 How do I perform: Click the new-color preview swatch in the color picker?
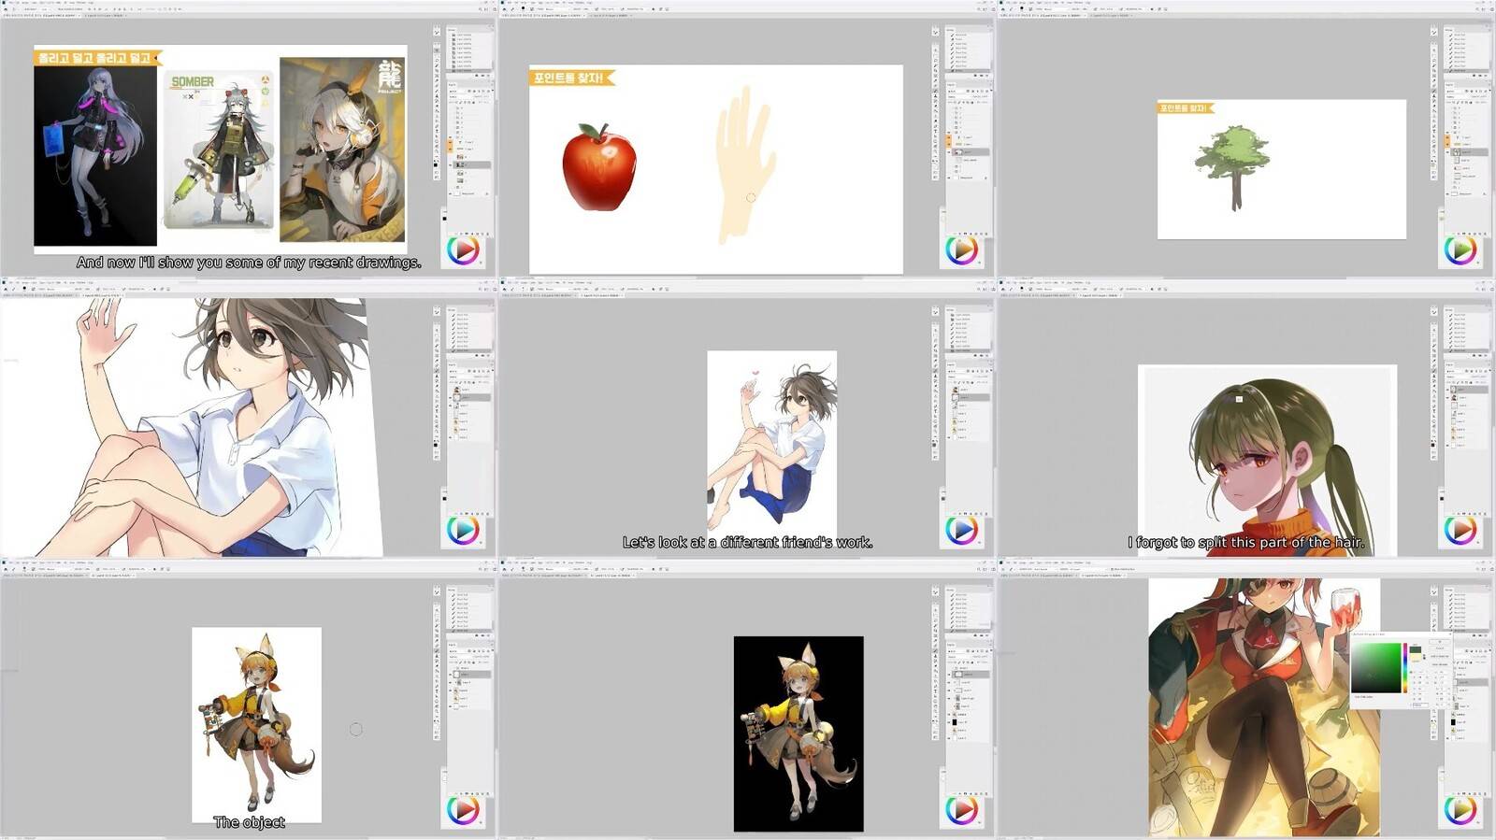(x=1416, y=649)
